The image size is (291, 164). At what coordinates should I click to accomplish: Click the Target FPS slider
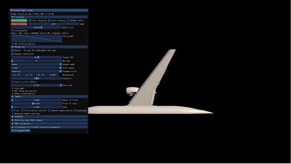coord(36,57)
